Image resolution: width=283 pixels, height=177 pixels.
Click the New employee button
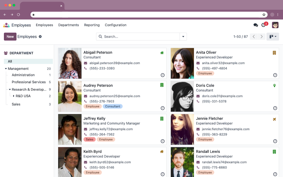point(10,37)
